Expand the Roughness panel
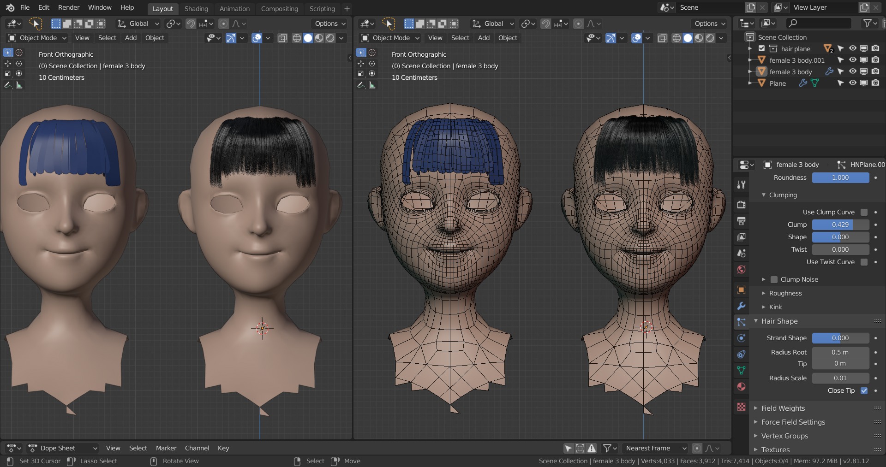Image resolution: width=886 pixels, height=467 pixels. (785, 293)
